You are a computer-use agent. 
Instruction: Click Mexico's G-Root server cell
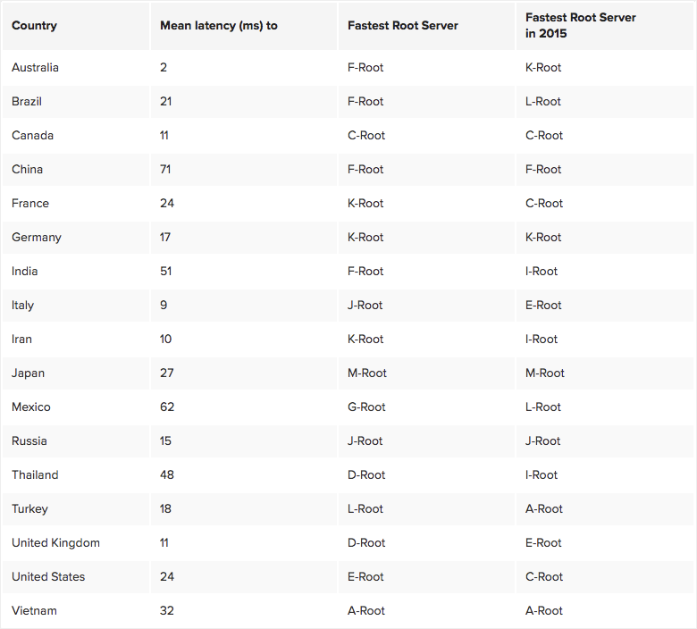366,407
